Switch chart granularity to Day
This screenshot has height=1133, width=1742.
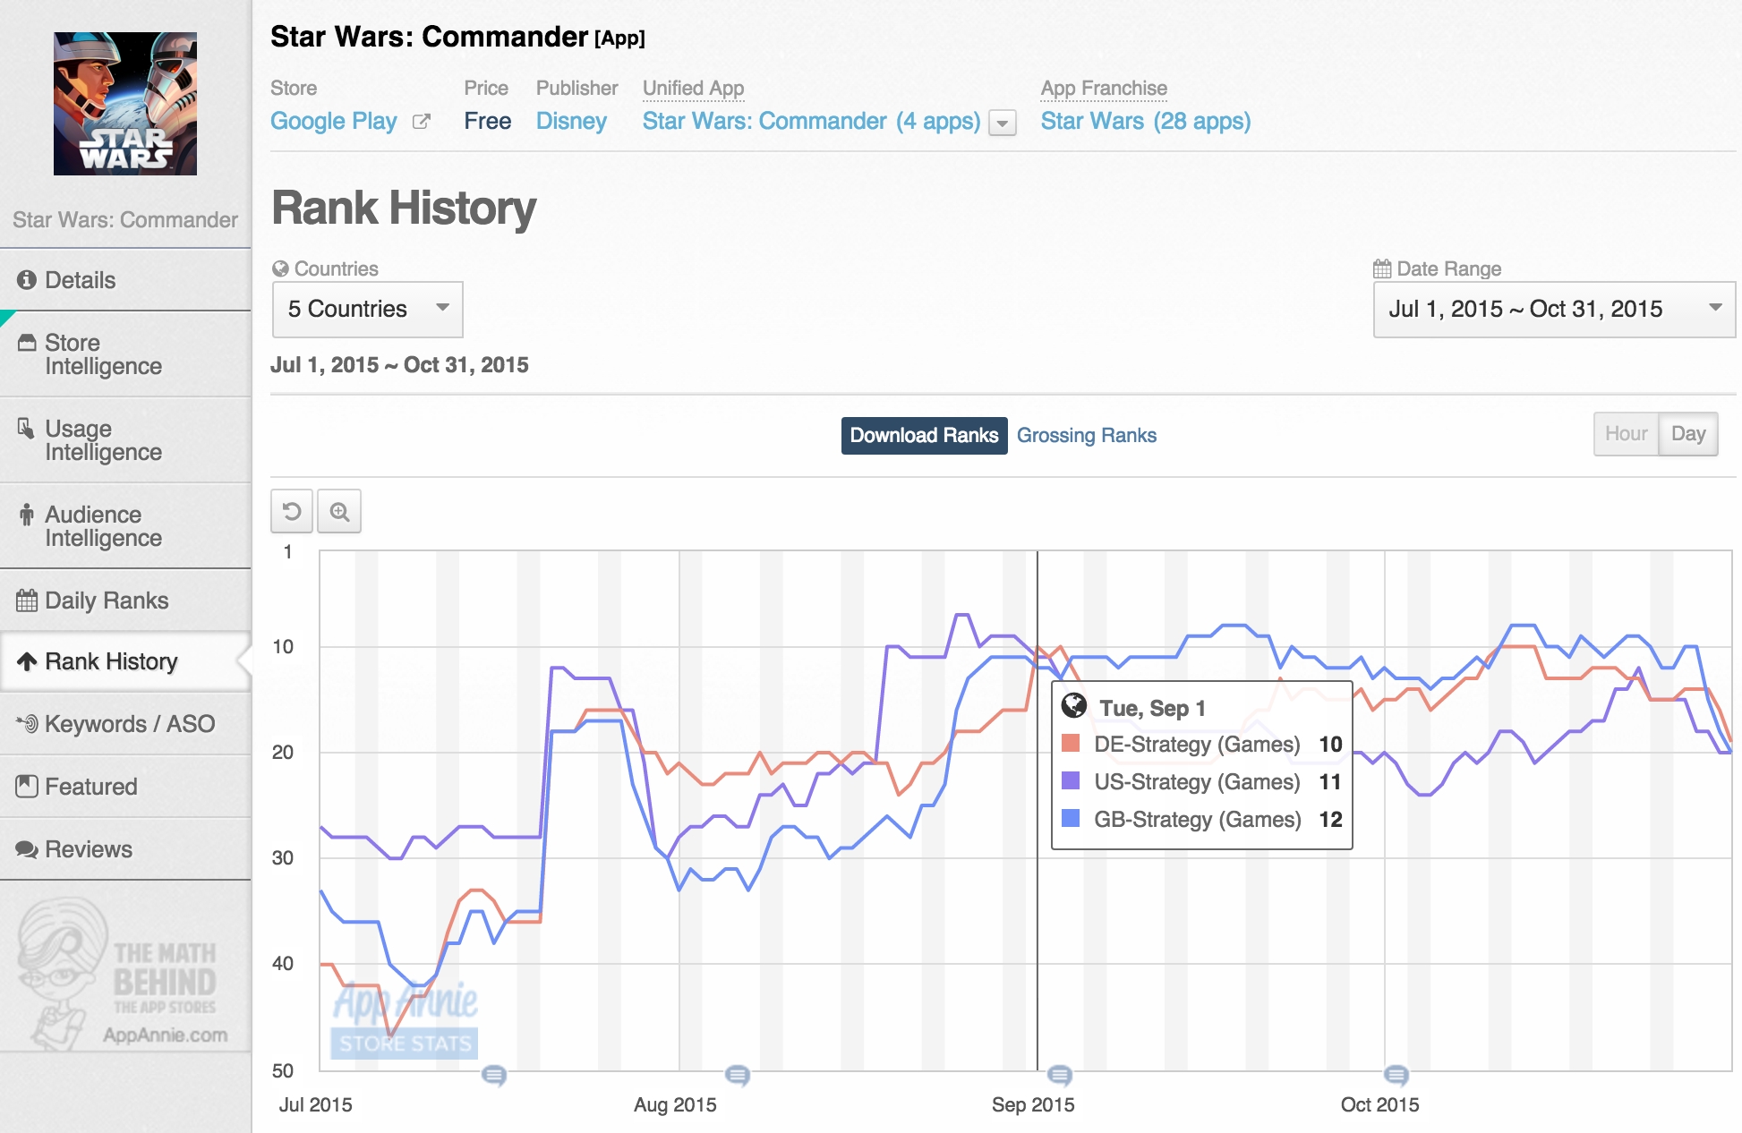(x=1687, y=434)
